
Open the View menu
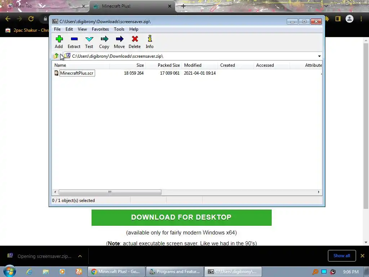[x=83, y=29]
